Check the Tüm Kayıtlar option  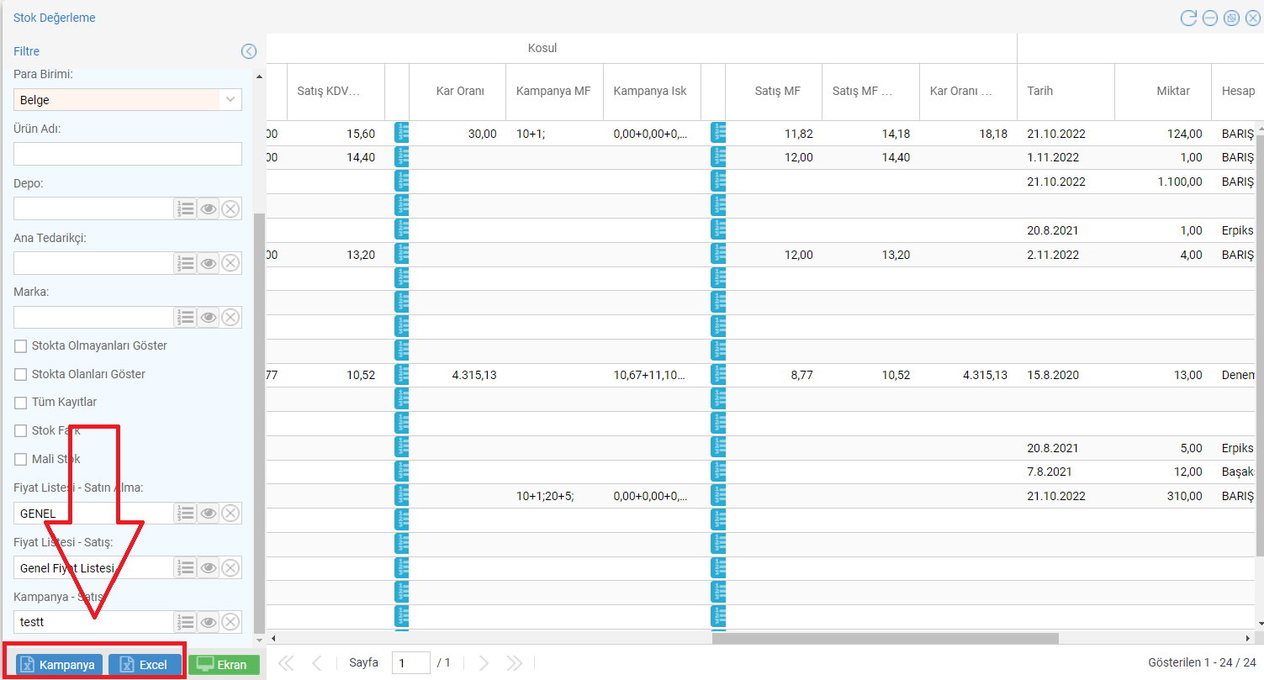(21, 403)
